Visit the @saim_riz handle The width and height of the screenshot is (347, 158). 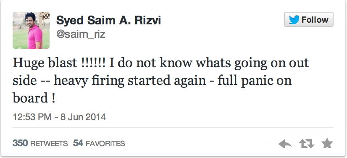(x=81, y=34)
